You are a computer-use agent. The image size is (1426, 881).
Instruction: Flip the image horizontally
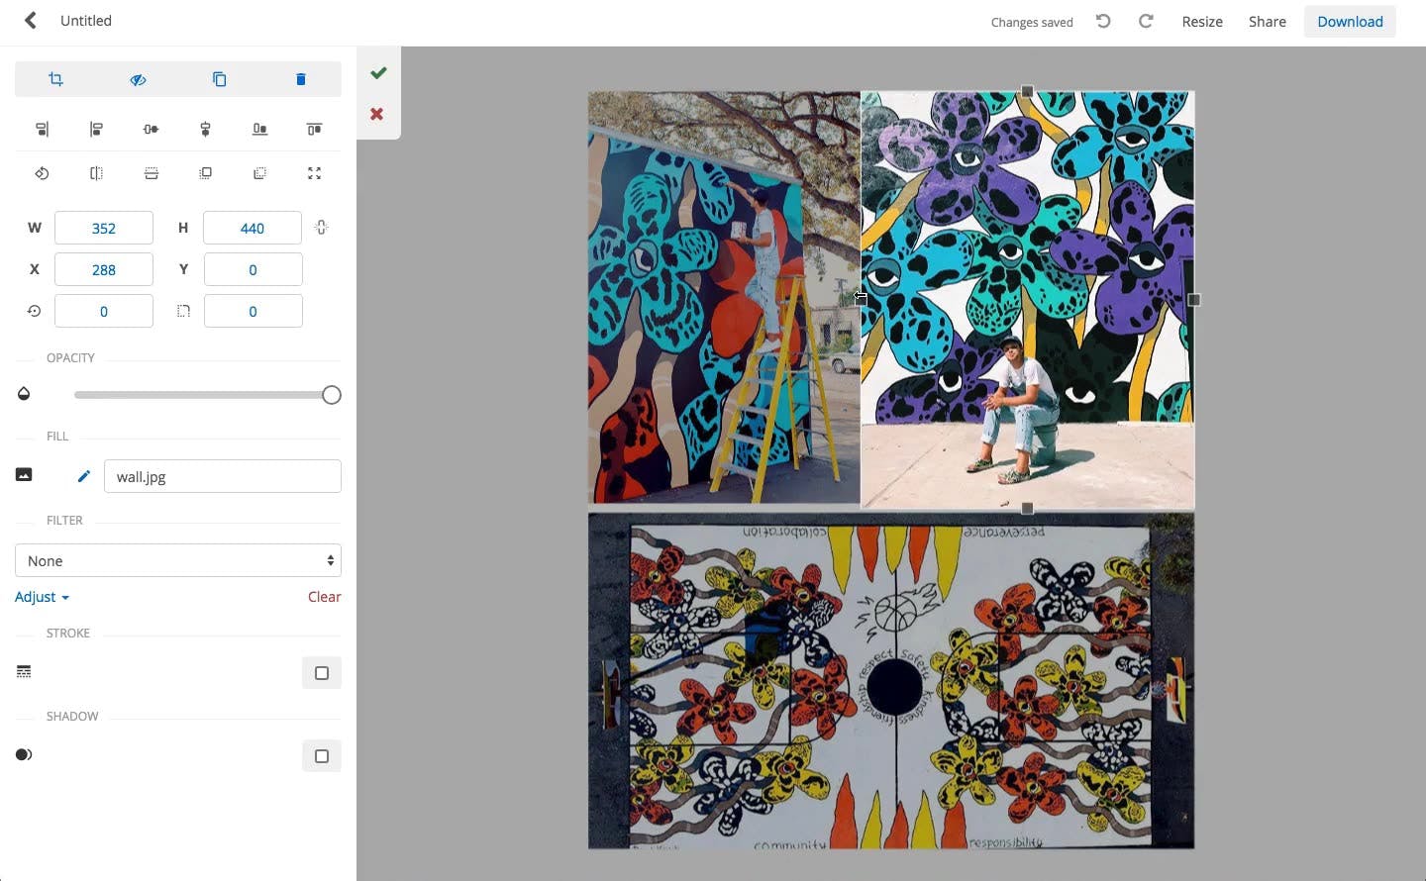[96, 173]
